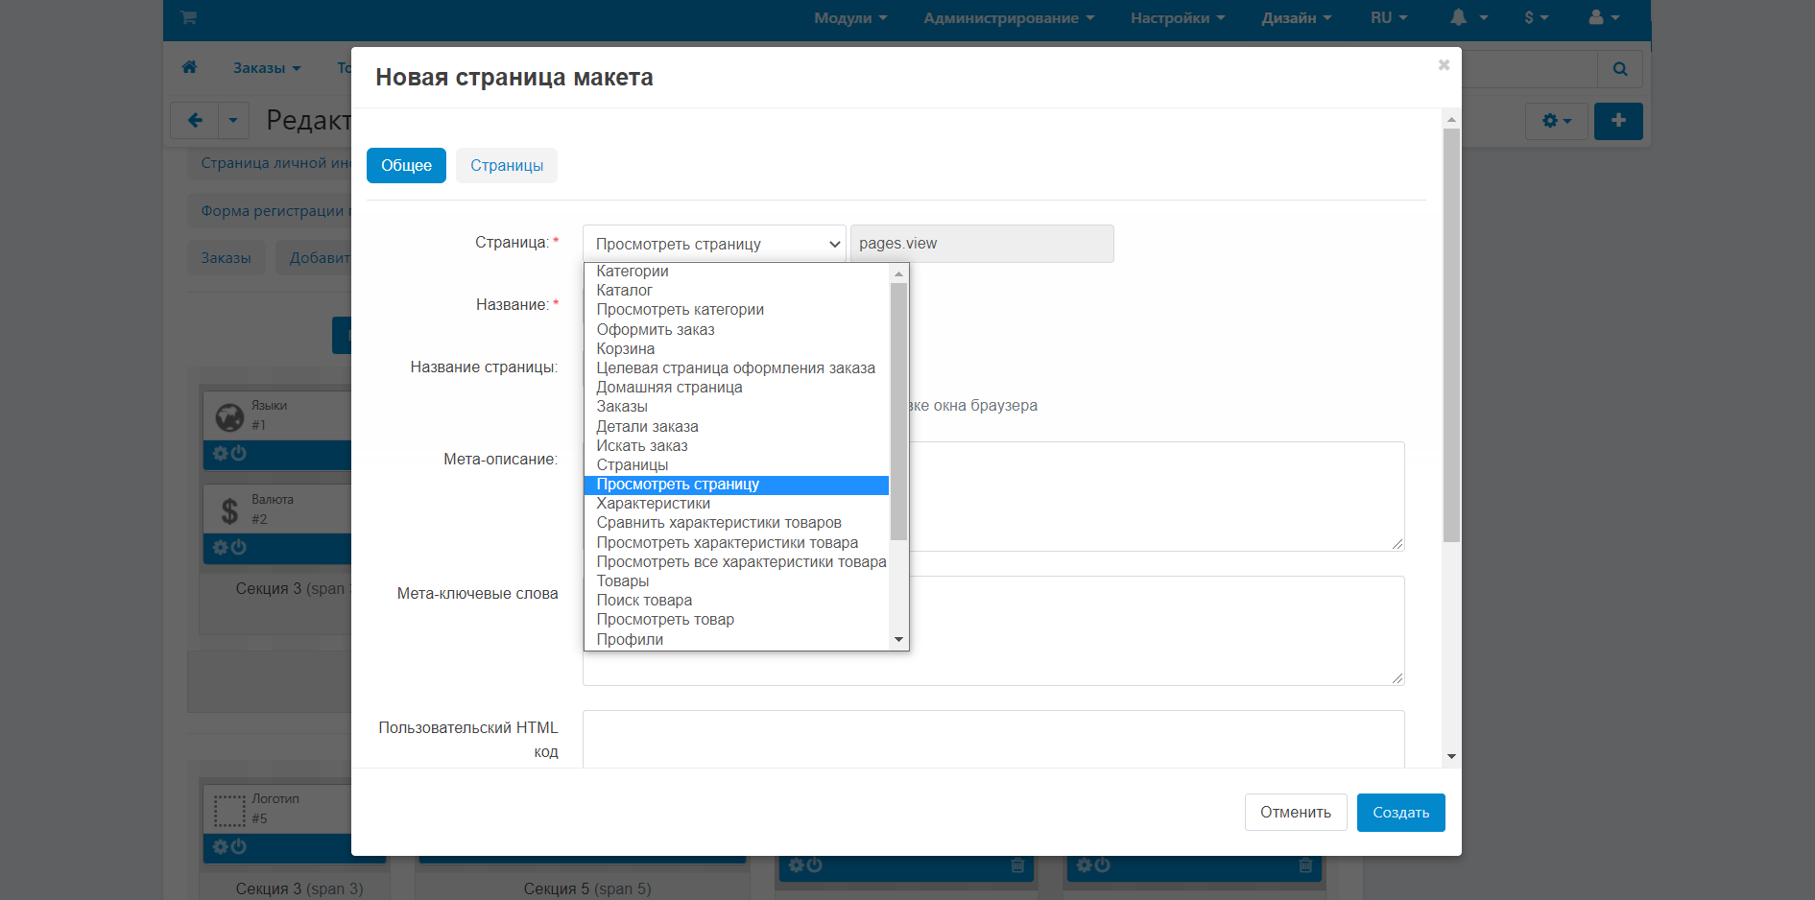Click the search magnifier icon
The height and width of the screenshot is (900, 1815).
click(x=1620, y=69)
